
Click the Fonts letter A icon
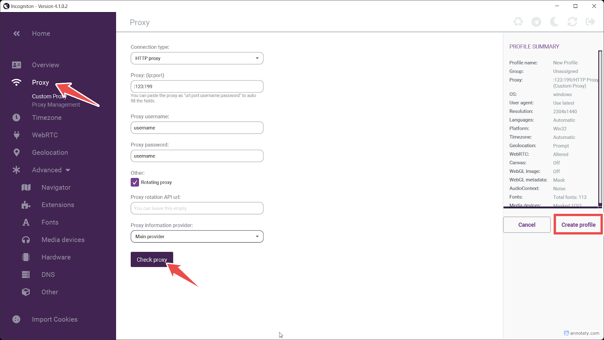(x=26, y=222)
